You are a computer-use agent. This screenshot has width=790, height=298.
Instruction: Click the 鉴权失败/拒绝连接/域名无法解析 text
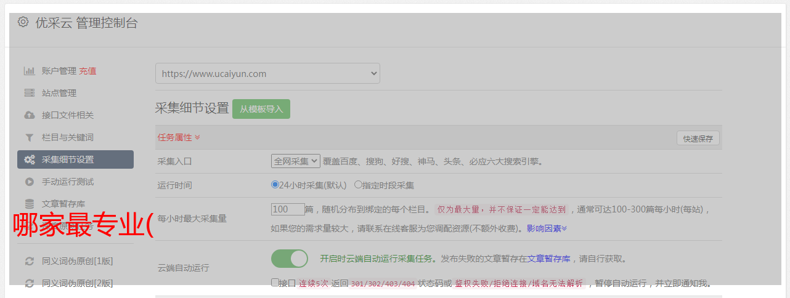coord(519,284)
